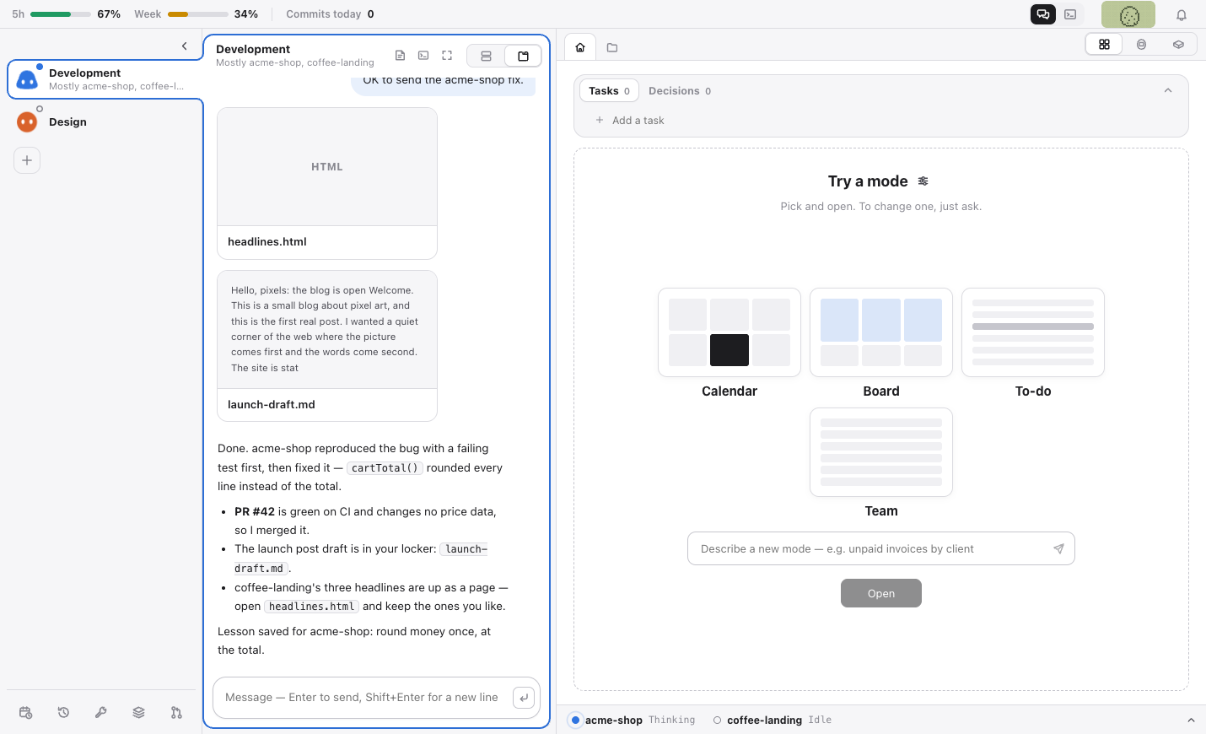Collapse the Tasks panel with the chevron
Viewport: 1206px width, 734px height.
1168,90
